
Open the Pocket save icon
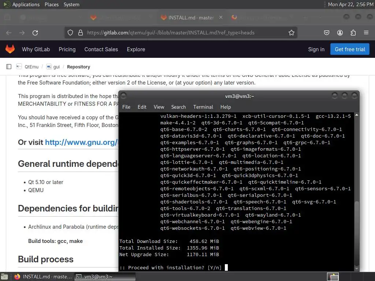point(326,33)
